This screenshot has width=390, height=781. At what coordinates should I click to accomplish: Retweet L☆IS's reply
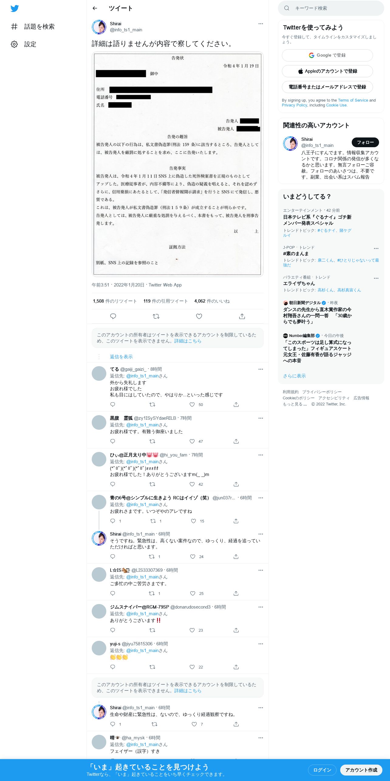[x=152, y=593]
